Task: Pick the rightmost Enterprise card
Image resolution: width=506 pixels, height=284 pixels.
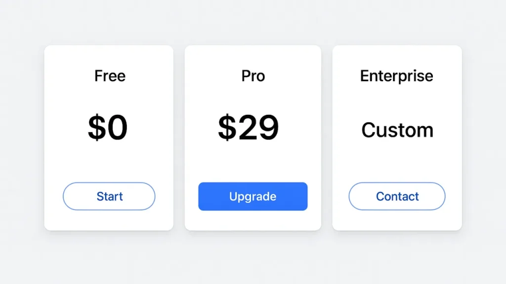Action: [x=397, y=137]
